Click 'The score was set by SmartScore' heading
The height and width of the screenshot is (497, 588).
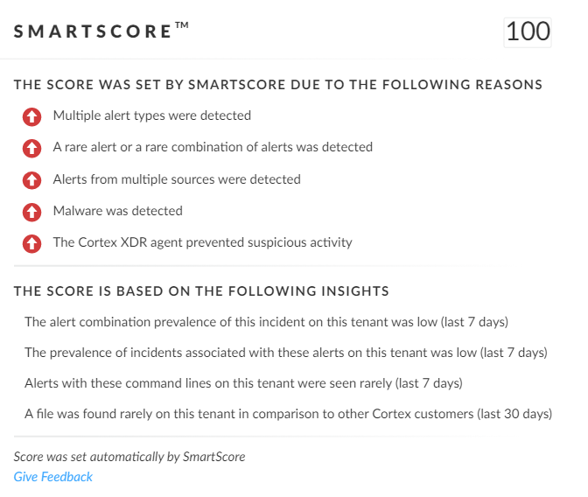tap(278, 85)
